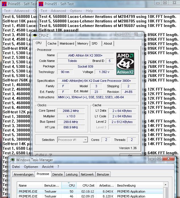The image size is (180, 198).
Task: Maximize the front Prime95 window
Action: 165,3
